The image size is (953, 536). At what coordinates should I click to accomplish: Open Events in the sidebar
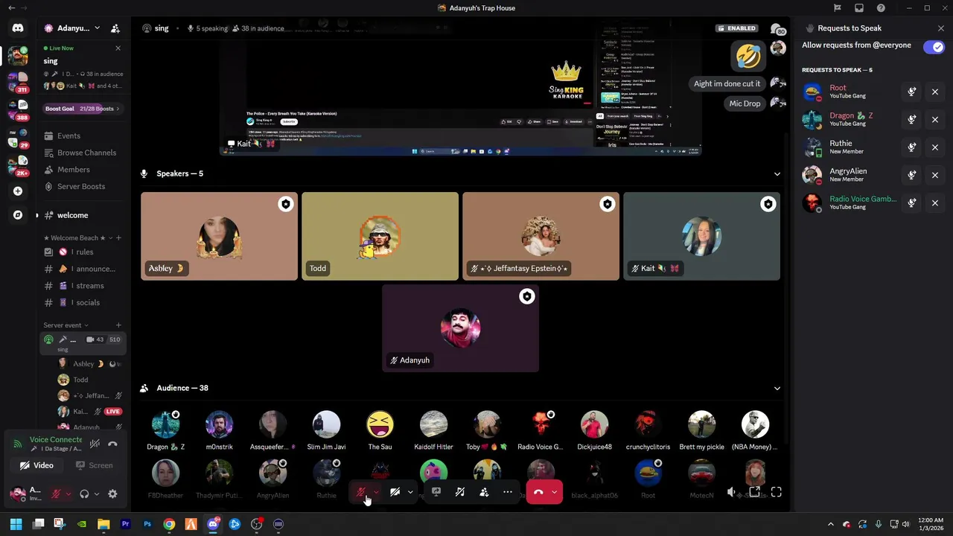[x=83, y=135]
